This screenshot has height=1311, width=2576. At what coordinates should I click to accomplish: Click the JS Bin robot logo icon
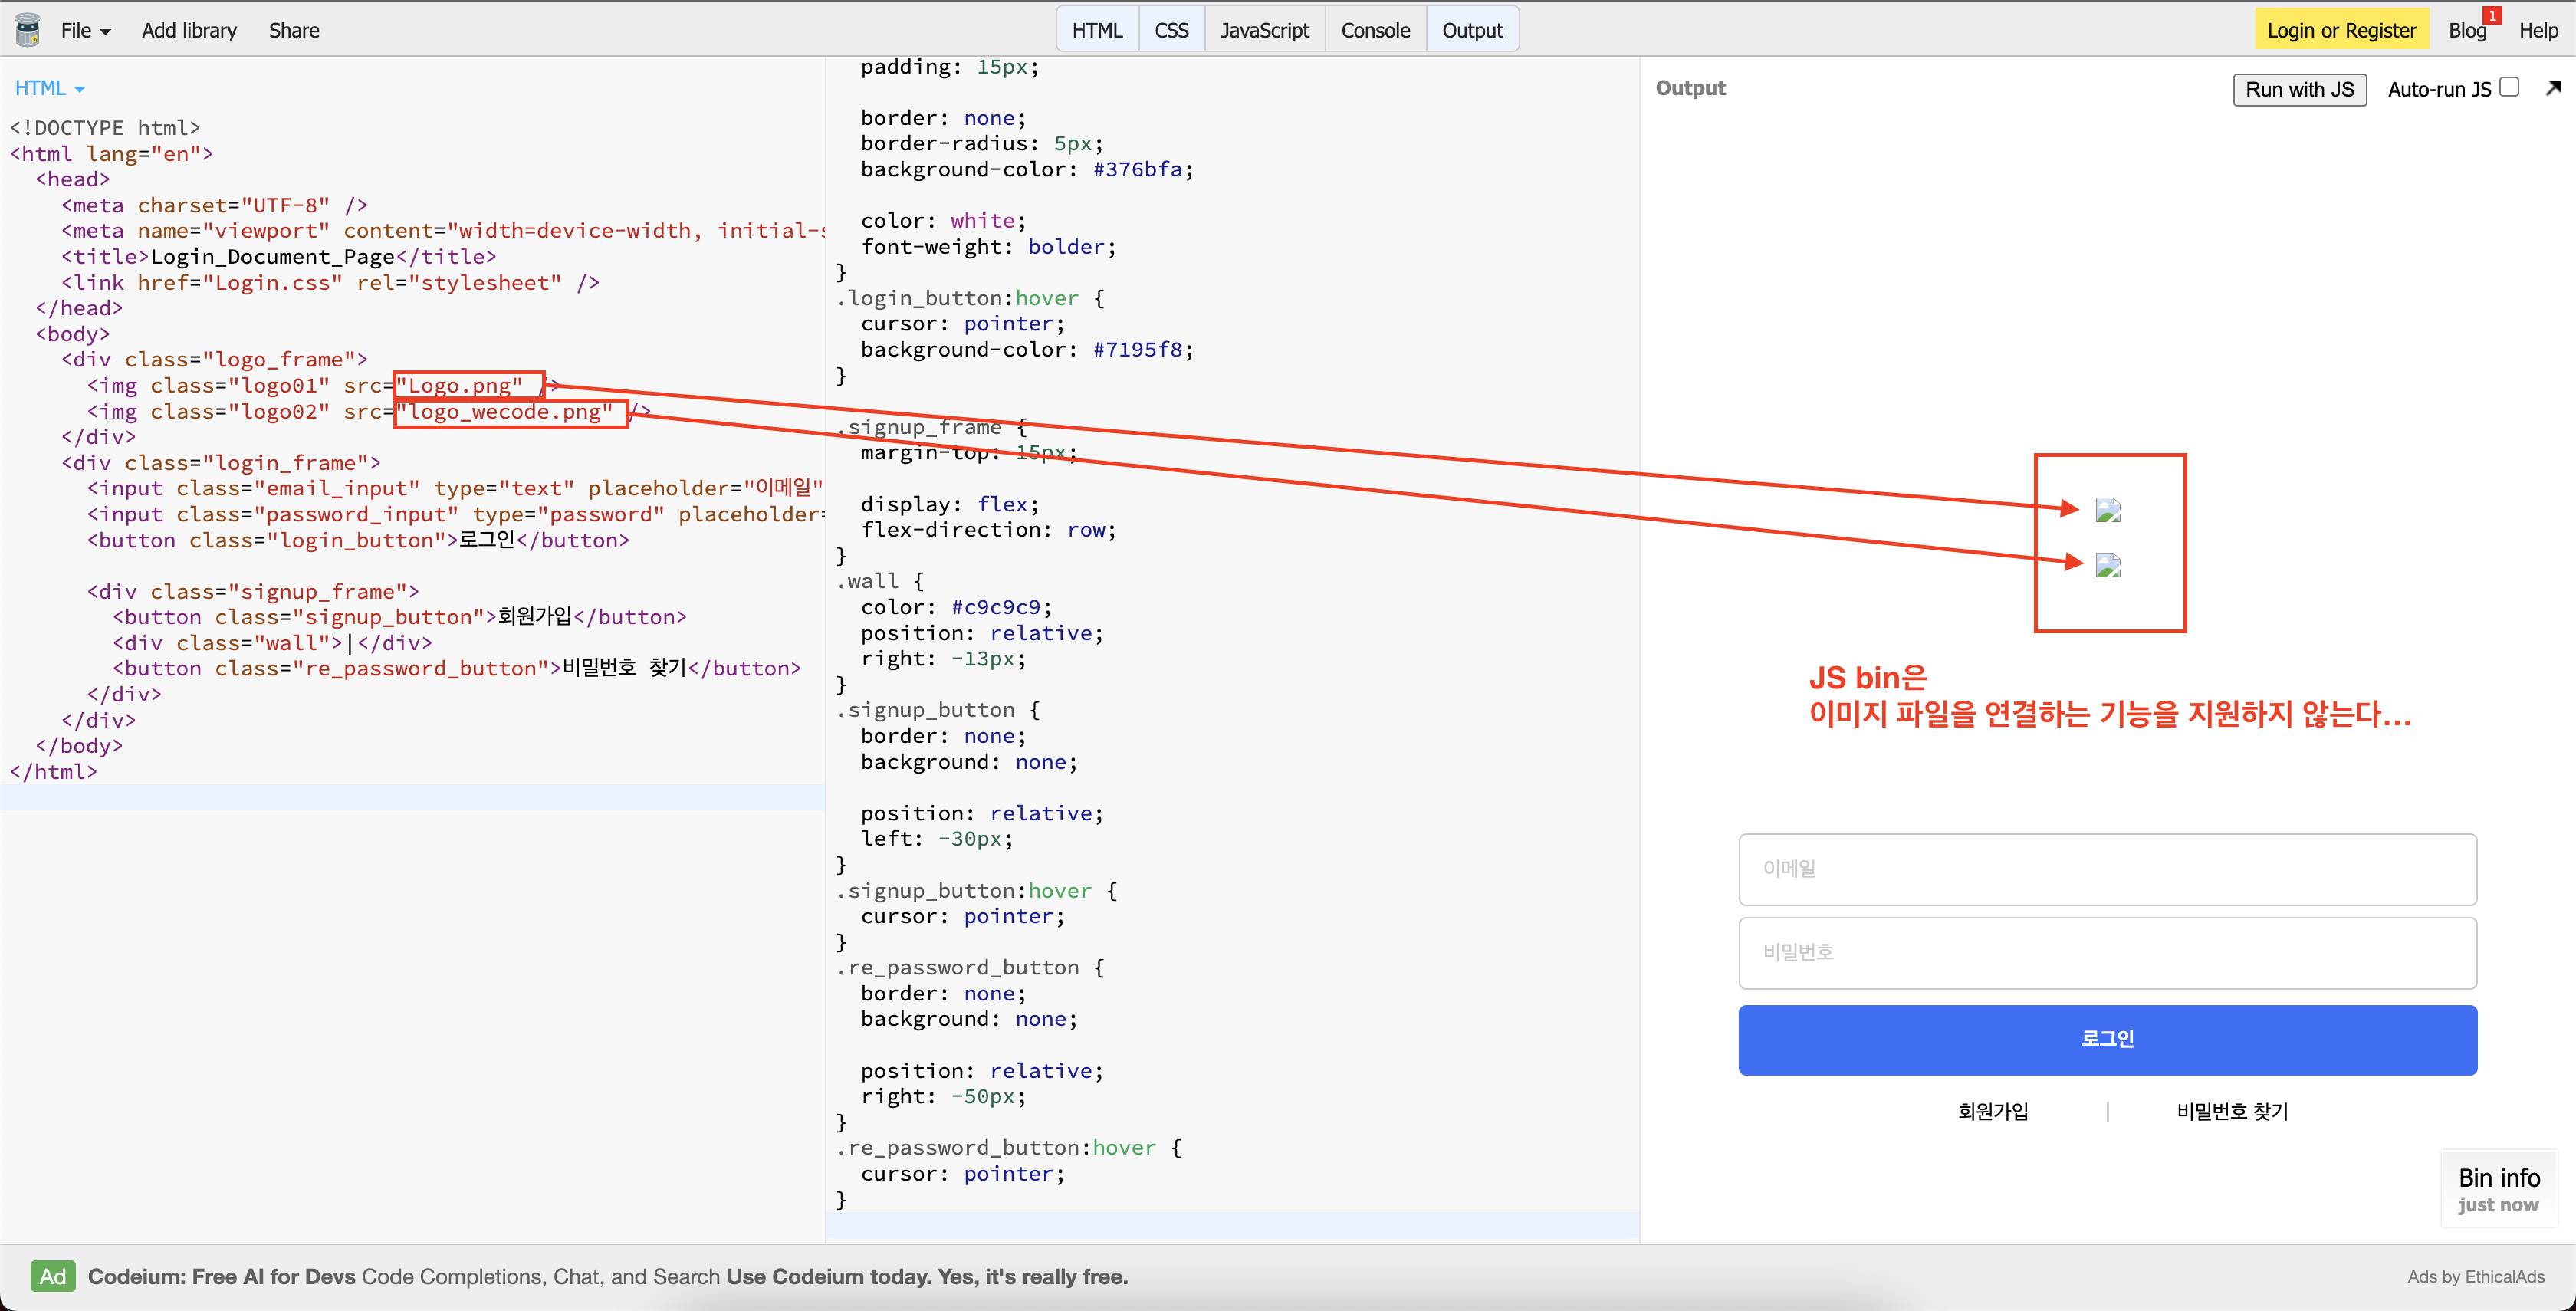tap(28, 29)
